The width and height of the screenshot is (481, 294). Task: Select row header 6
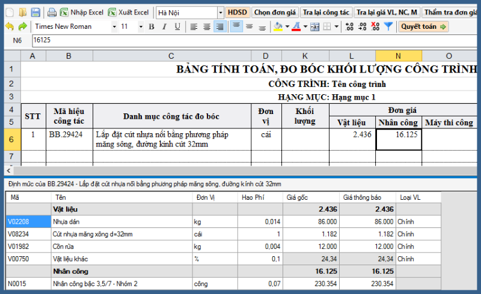coord(11,139)
